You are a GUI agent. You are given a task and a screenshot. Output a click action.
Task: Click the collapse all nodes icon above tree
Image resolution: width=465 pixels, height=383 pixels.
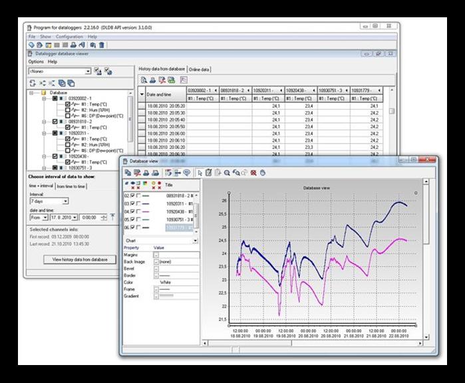[52, 83]
